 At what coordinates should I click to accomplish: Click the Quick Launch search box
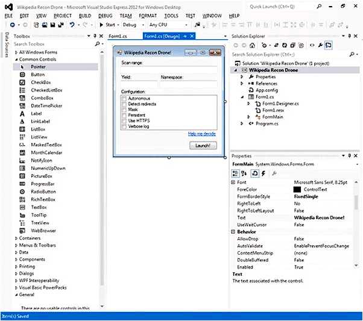[x=279, y=7]
